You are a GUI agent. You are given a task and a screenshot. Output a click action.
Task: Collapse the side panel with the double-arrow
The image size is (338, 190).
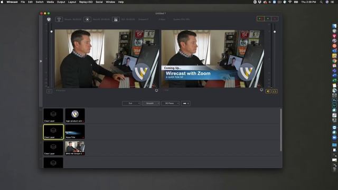[41, 61]
